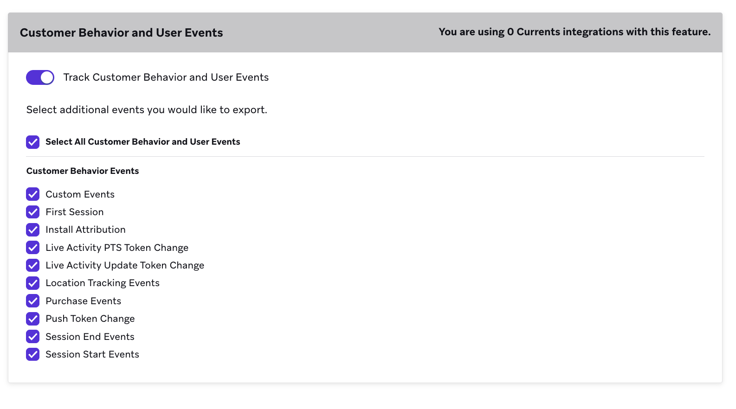Click 'Select additional events you would like to export' text

[x=147, y=110]
